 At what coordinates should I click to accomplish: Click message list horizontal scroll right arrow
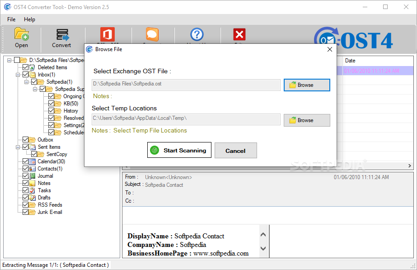click(x=410, y=166)
